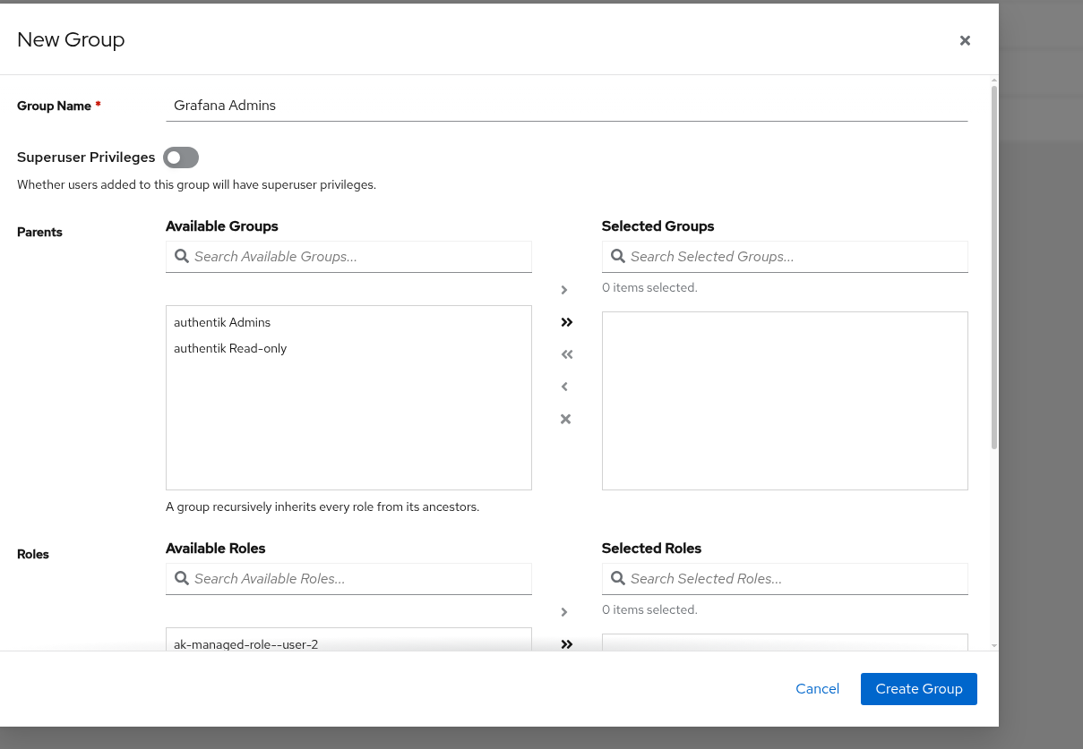Viewport: 1083px width, 749px height.
Task: Click add selected arrow in Roles section
Action: coord(564,612)
